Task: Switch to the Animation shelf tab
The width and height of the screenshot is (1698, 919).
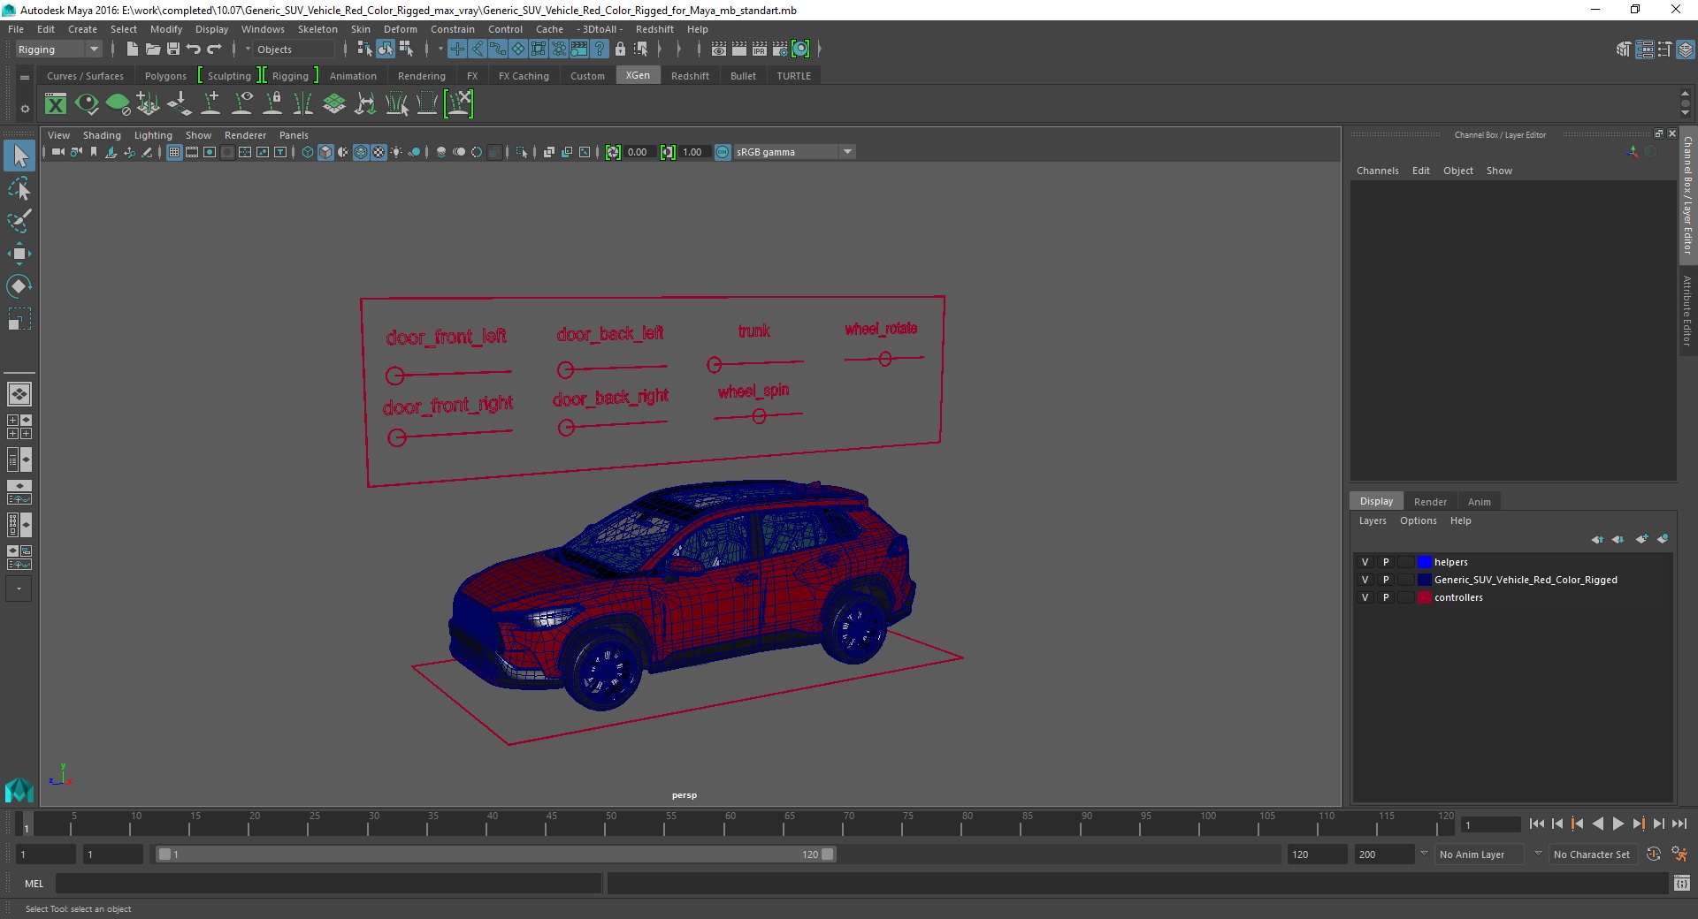Action: pos(353,76)
